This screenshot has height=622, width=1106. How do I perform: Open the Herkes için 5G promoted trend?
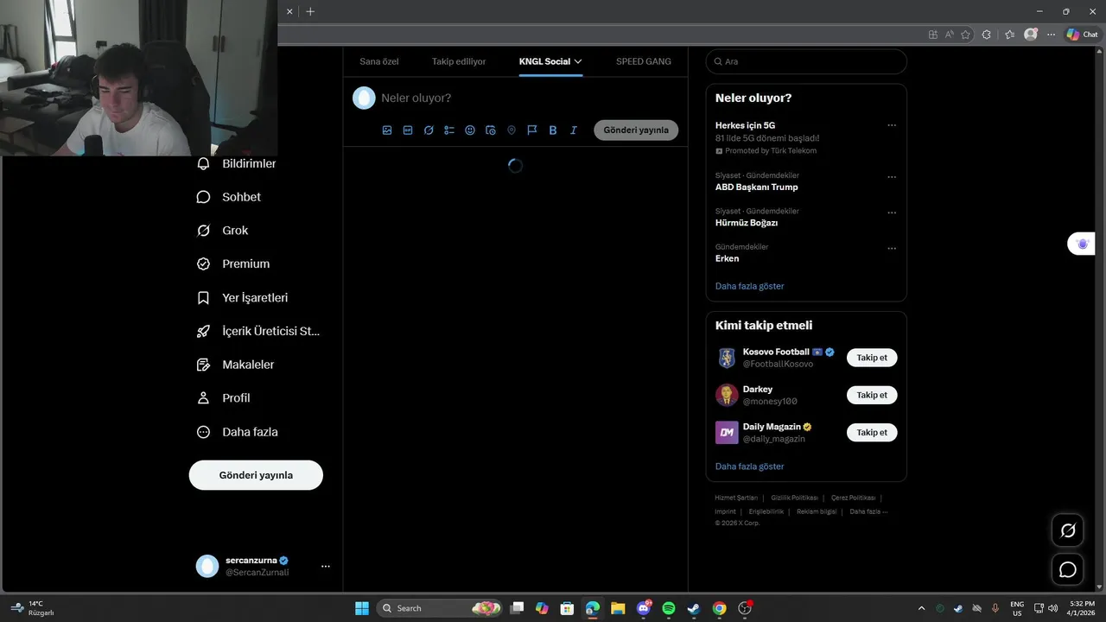point(746,125)
